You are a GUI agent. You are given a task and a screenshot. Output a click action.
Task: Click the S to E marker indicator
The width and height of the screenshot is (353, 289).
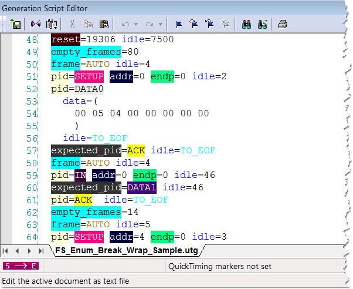tap(21, 266)
